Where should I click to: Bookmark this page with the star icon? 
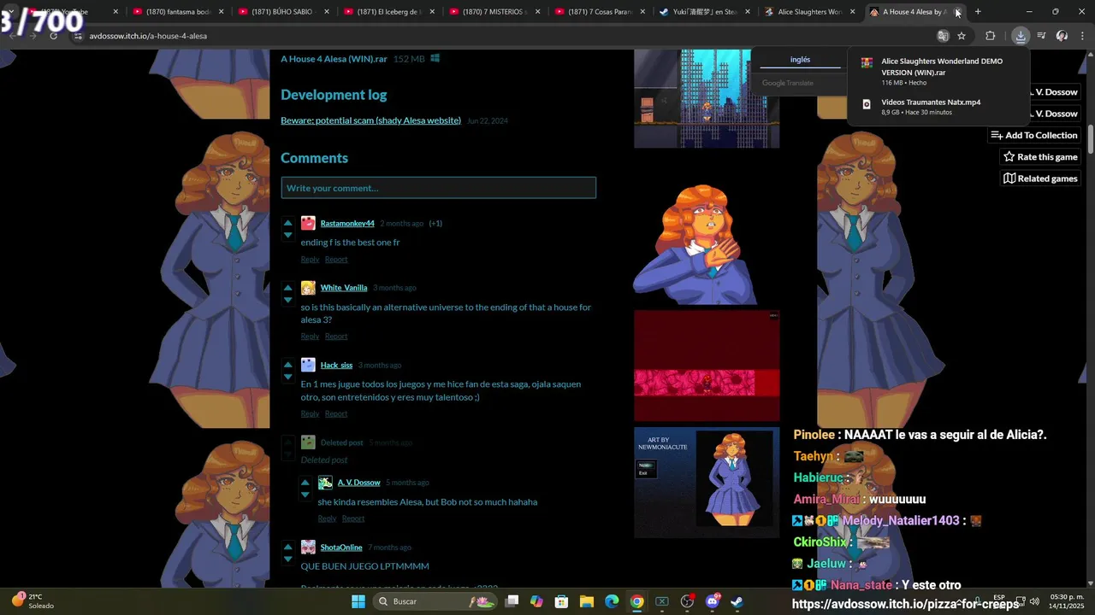[962, 36]
